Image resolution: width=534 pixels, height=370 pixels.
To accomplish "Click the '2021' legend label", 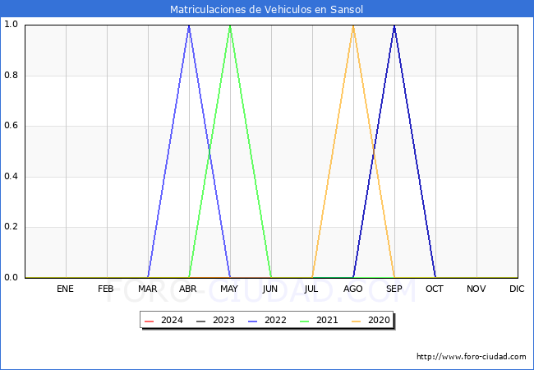I will coord(327,321).
